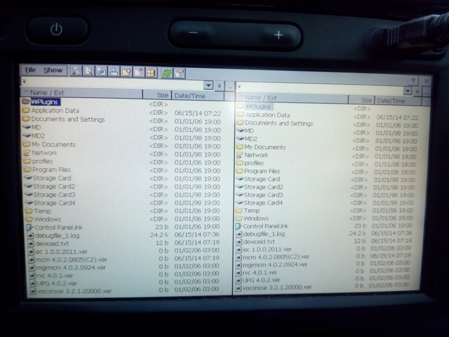Select voconsse 3.2.1.20000.ver in right panel
This screenshot has width=449, height=337.
click(x=277, y=287)
